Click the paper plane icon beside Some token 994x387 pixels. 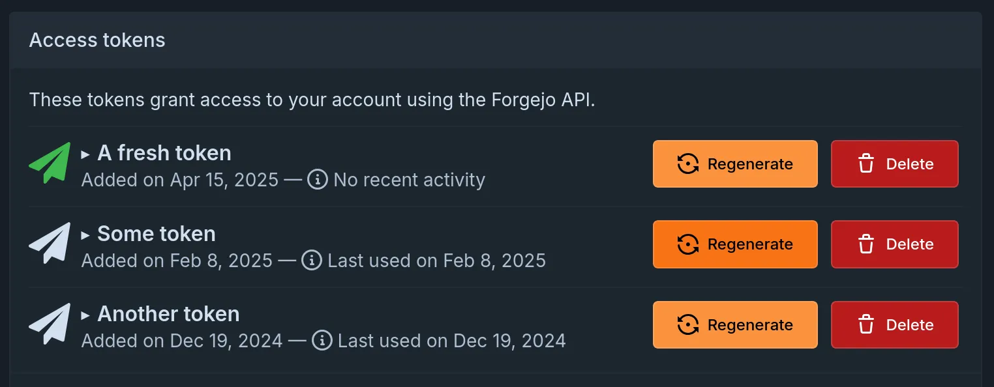tap(48, 244)
